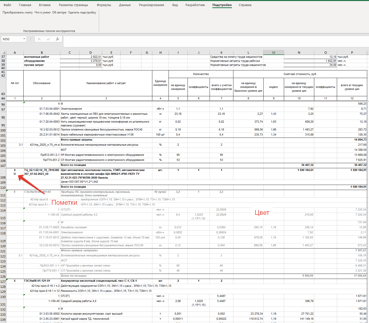
Task: Open the Справка ribbon tab
Action: click(245, 5)
